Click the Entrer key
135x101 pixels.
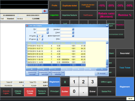[x=92, y=91]
